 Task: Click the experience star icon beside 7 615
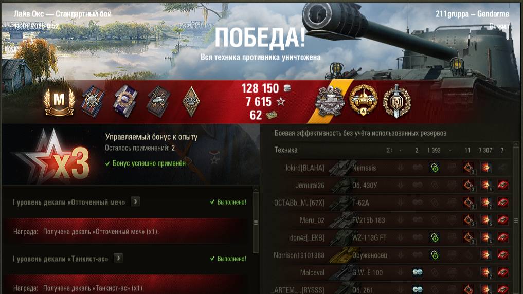click(x=280, y=101)
